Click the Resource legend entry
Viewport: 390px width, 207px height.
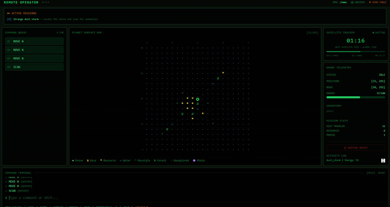108,161
